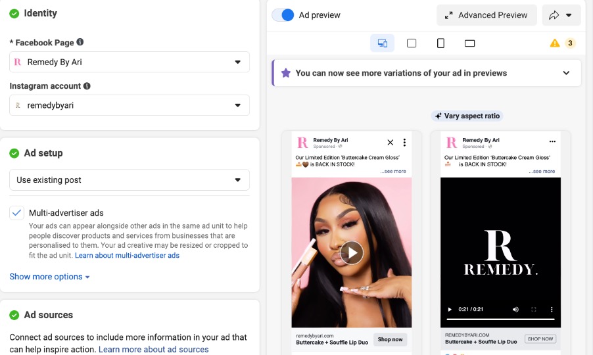Open the 3 warnings count badge
Image resolution: width=593 pixels, height=355 pixels.
click(570, 43)
